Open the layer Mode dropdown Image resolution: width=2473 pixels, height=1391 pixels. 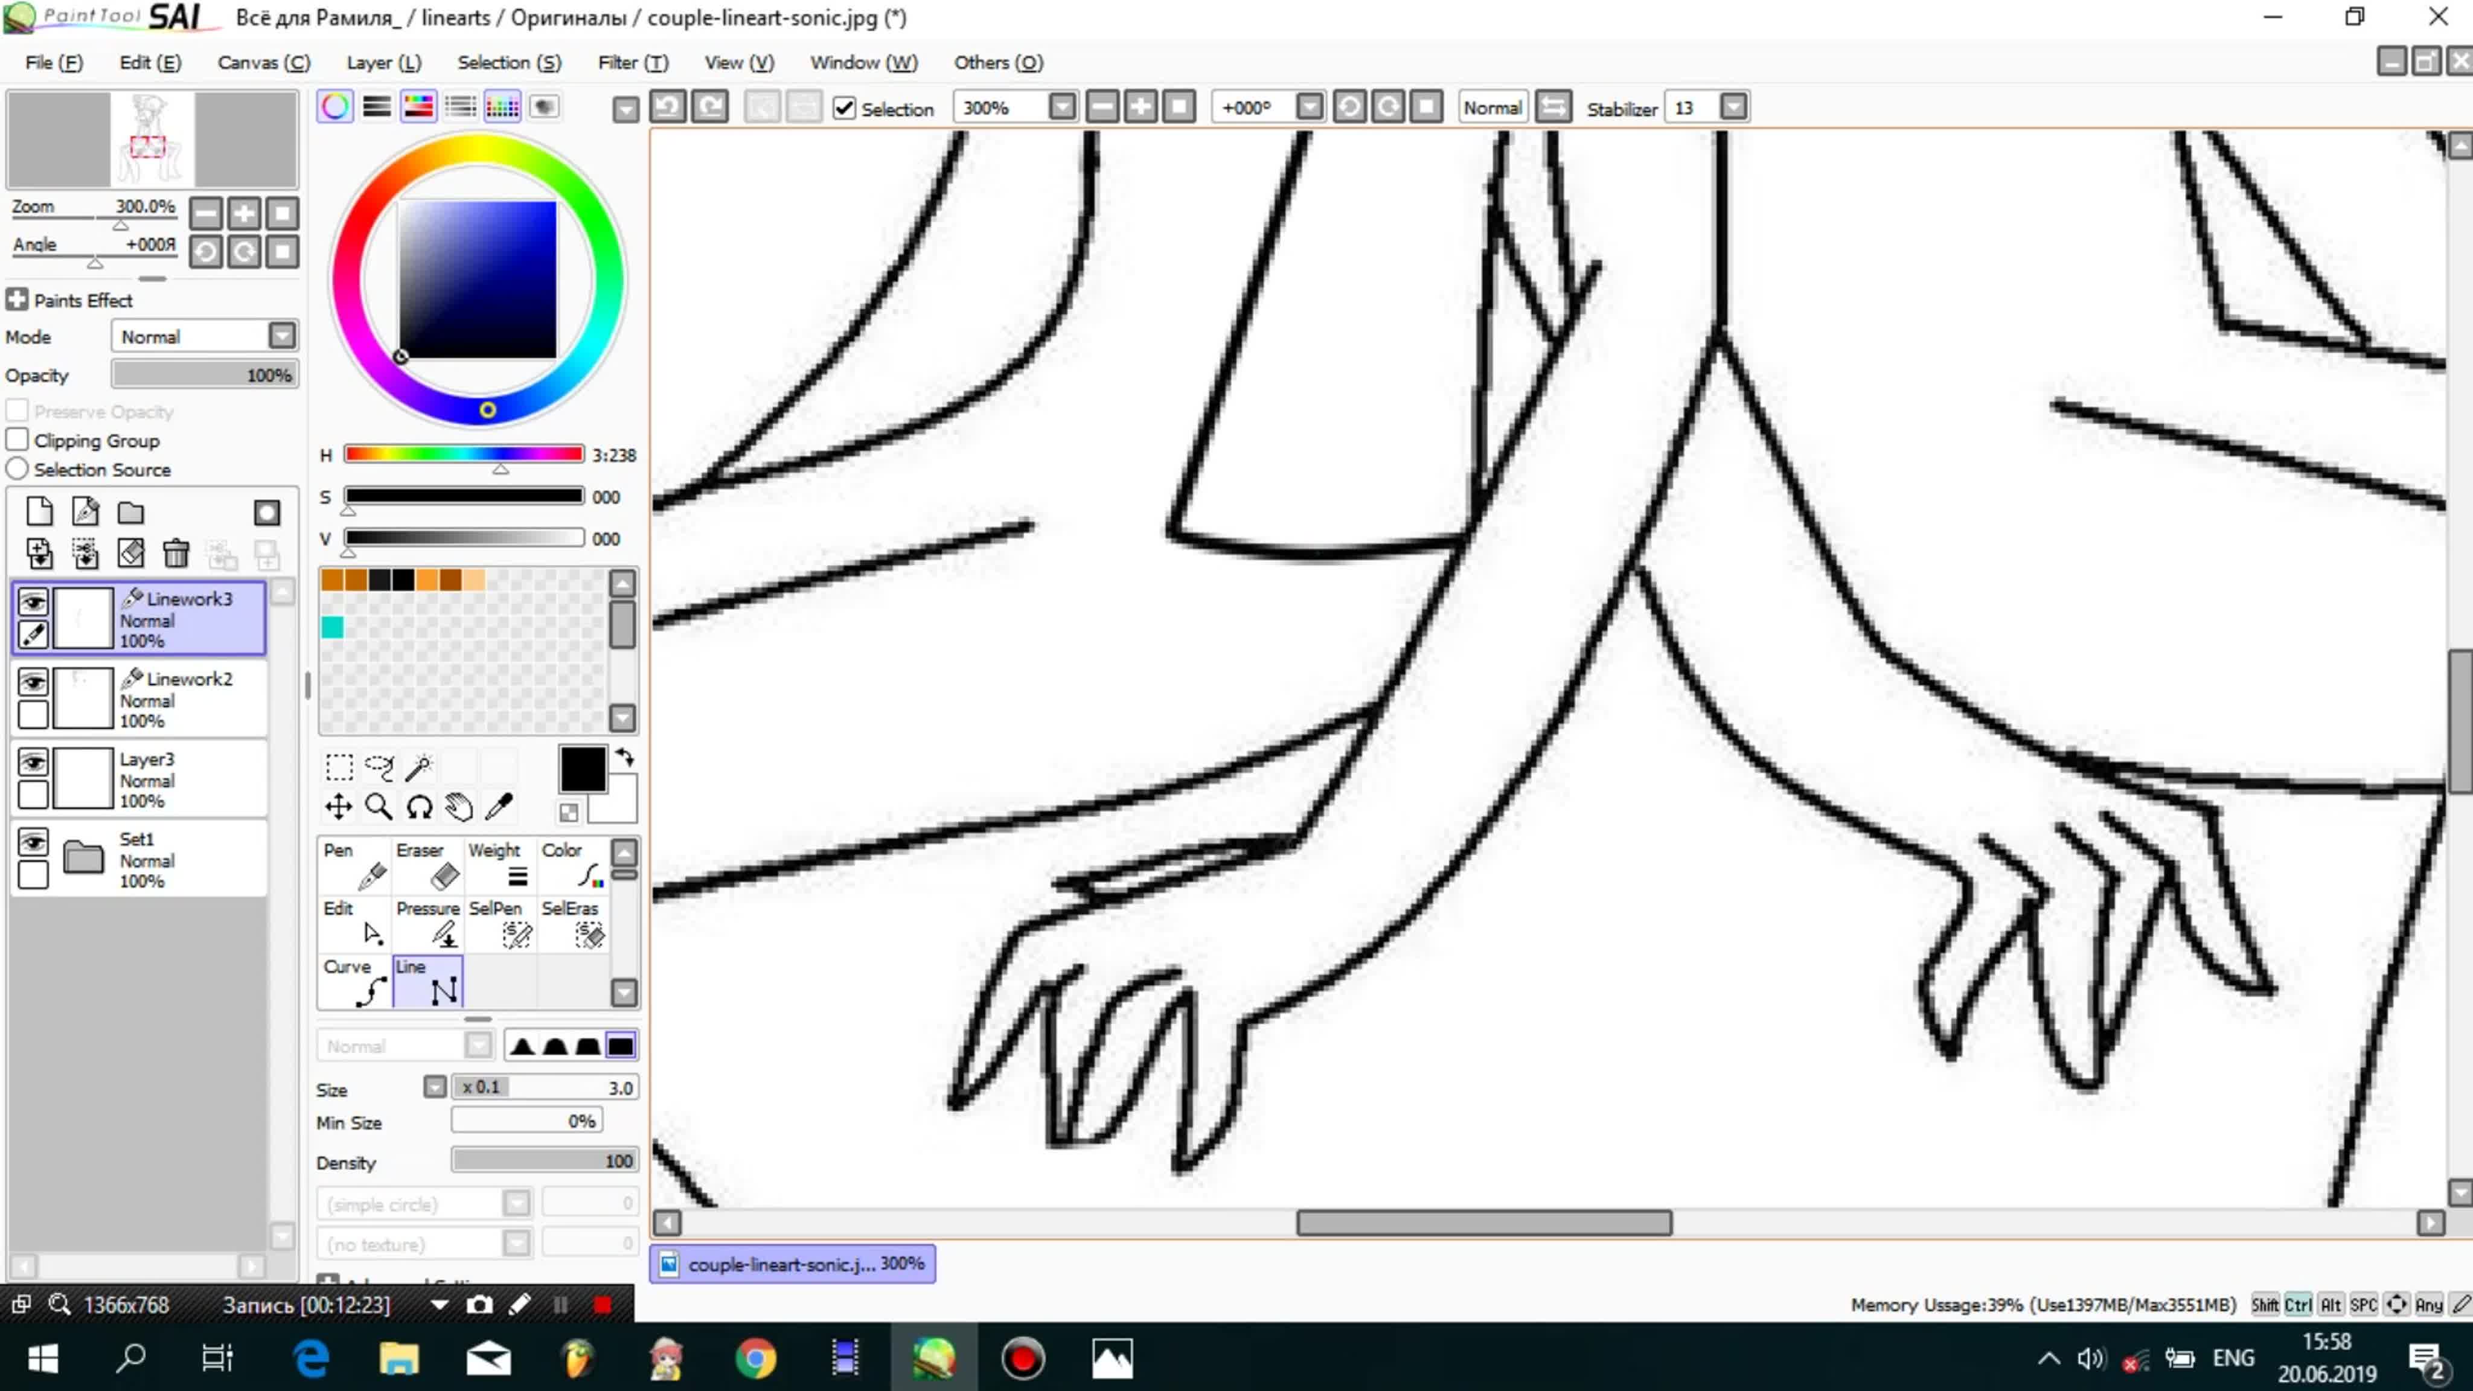[x=281, y=336]
